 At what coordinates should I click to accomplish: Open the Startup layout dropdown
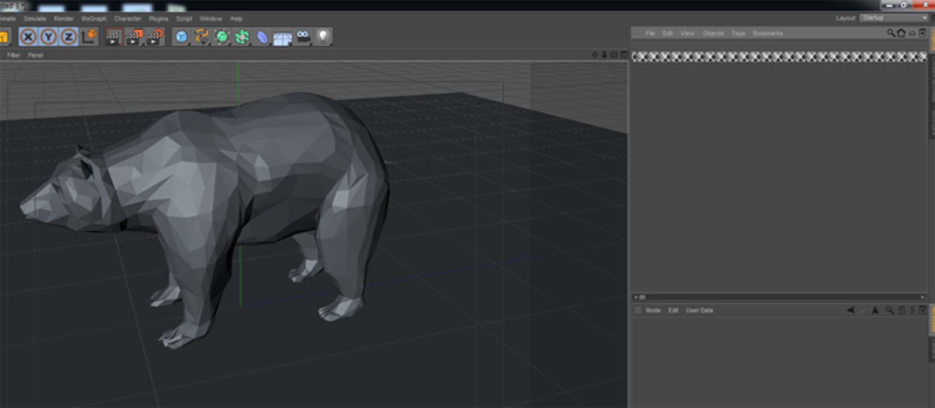[894, 18]
